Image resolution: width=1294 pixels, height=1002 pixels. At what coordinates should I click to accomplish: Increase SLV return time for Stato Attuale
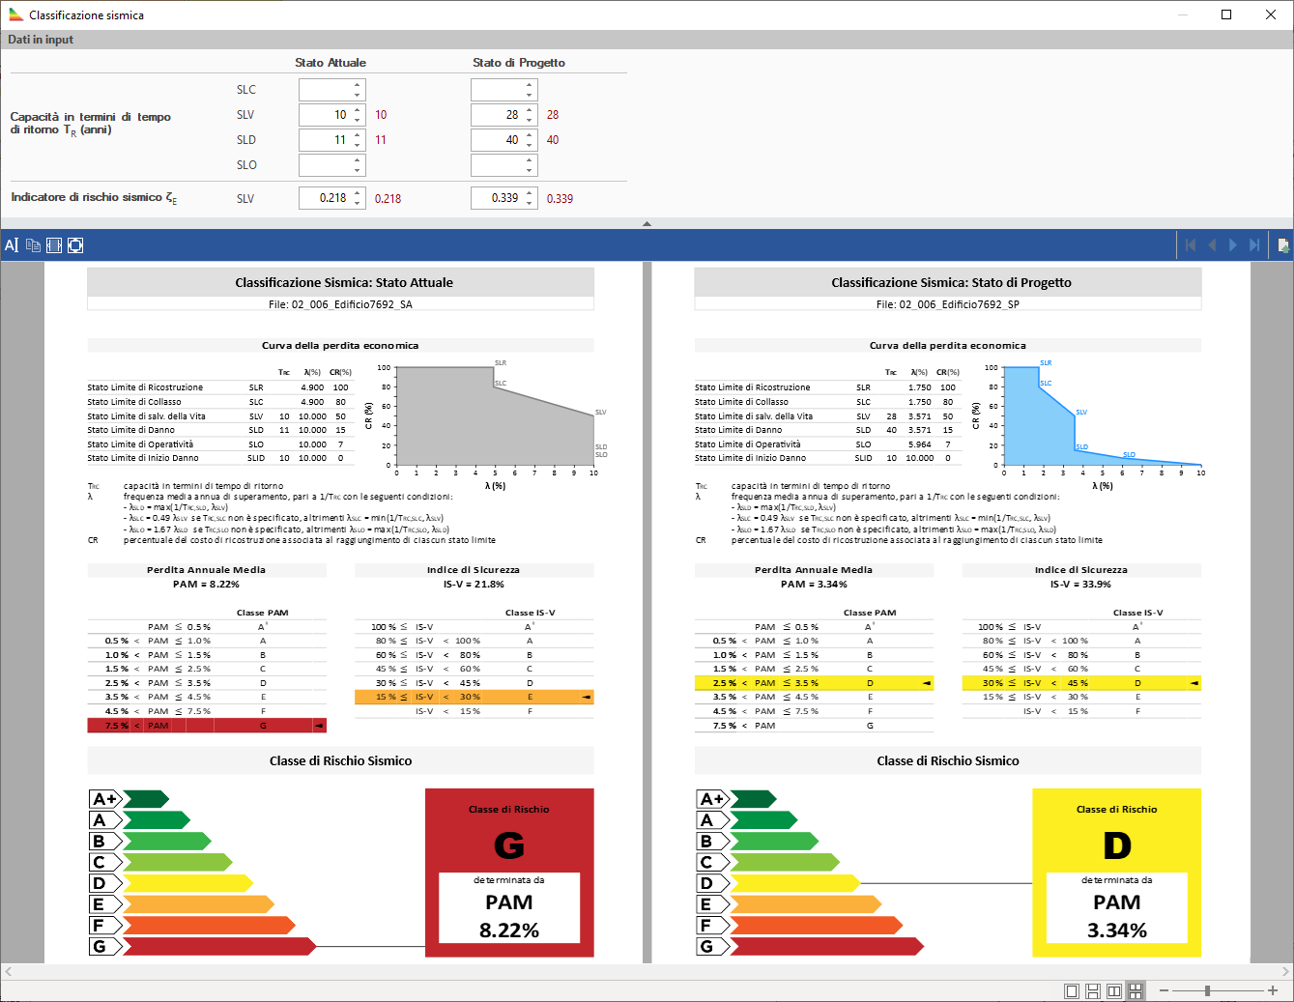pos(358,110)
